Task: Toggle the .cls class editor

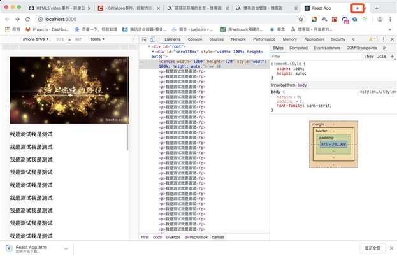Action: [382, 57]
